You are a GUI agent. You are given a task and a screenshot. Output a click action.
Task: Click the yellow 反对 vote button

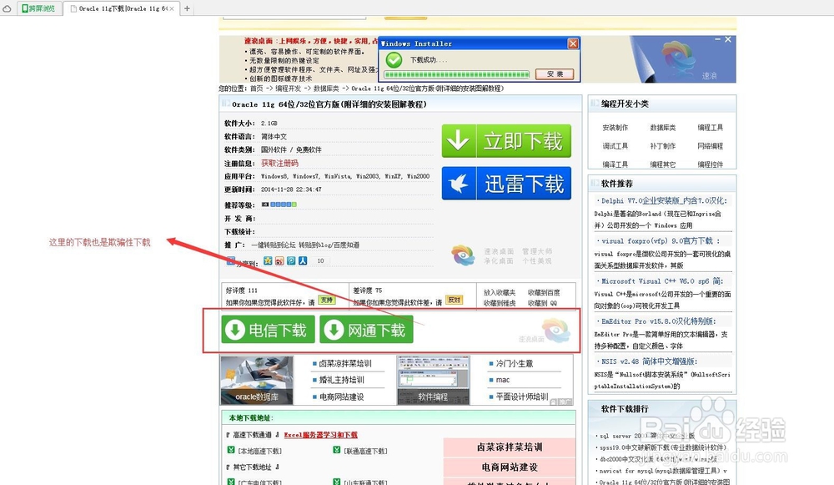click(x=454, y=301)
